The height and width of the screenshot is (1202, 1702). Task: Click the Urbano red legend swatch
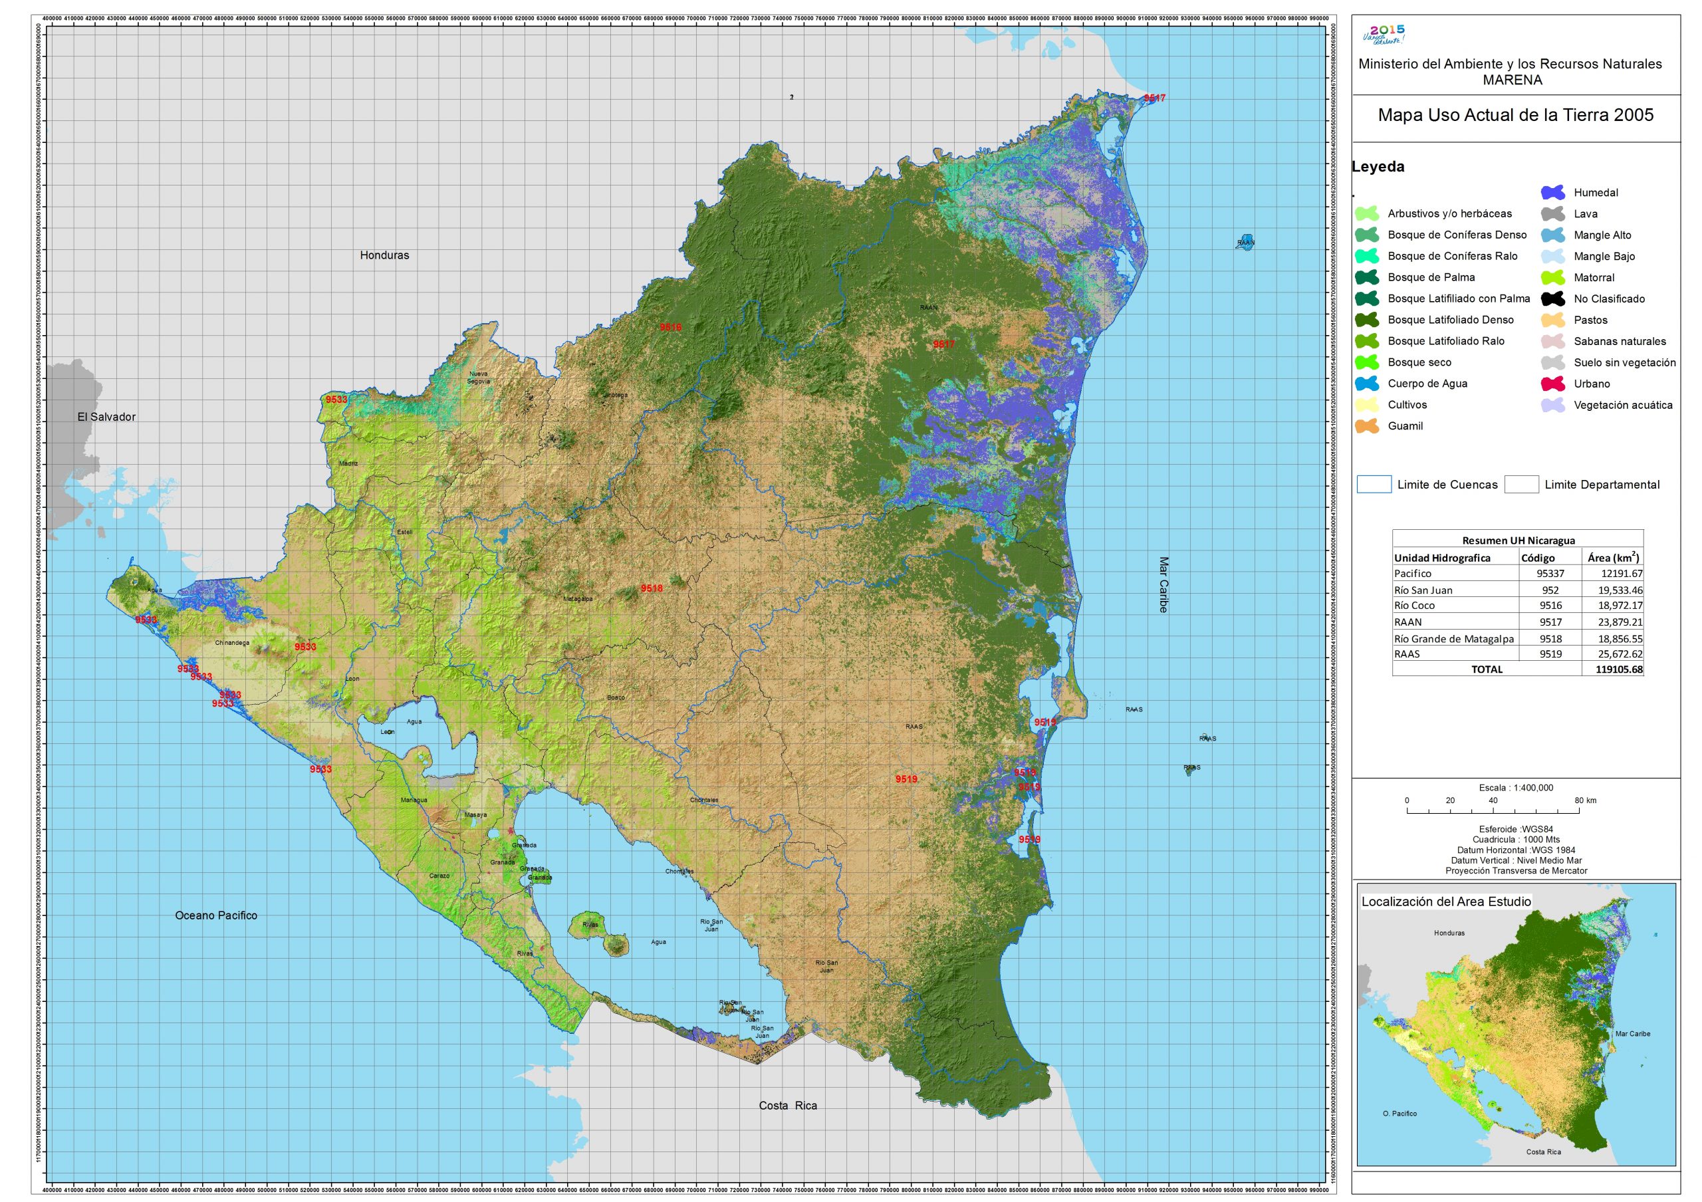(1552, 384)
